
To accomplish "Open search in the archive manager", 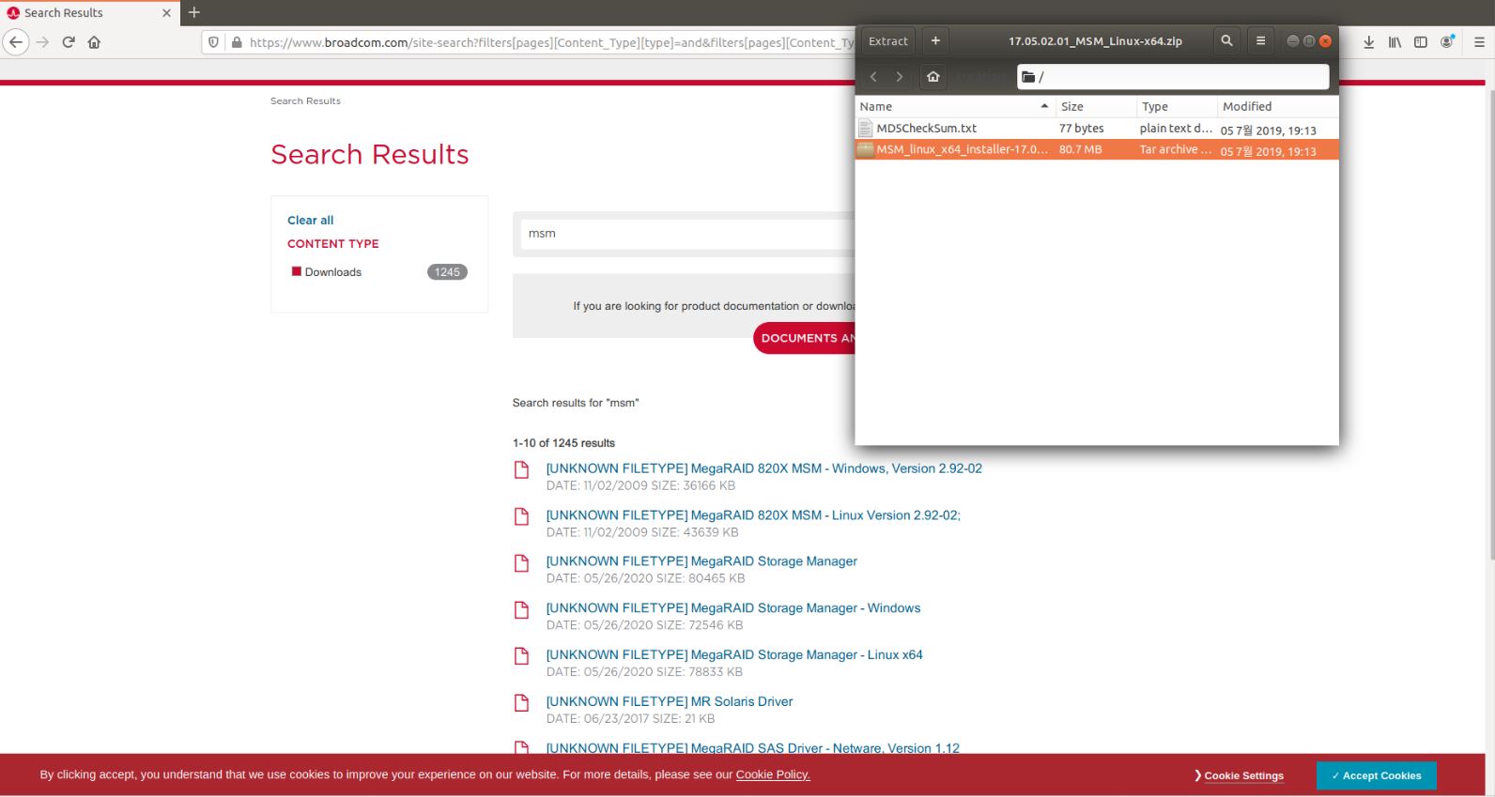I will tap(1226, 41).
